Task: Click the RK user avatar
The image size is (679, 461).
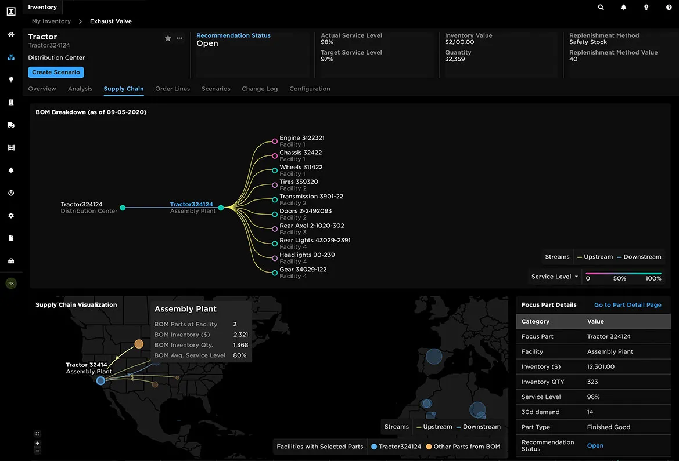Action: point(11,284)
